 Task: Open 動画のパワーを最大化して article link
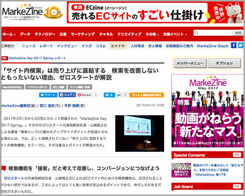[x=218, y=170]
